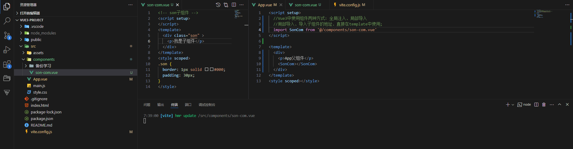Open the Source Control view with badge 3
This screenshot has width=573, height=149.
(7, 35)
